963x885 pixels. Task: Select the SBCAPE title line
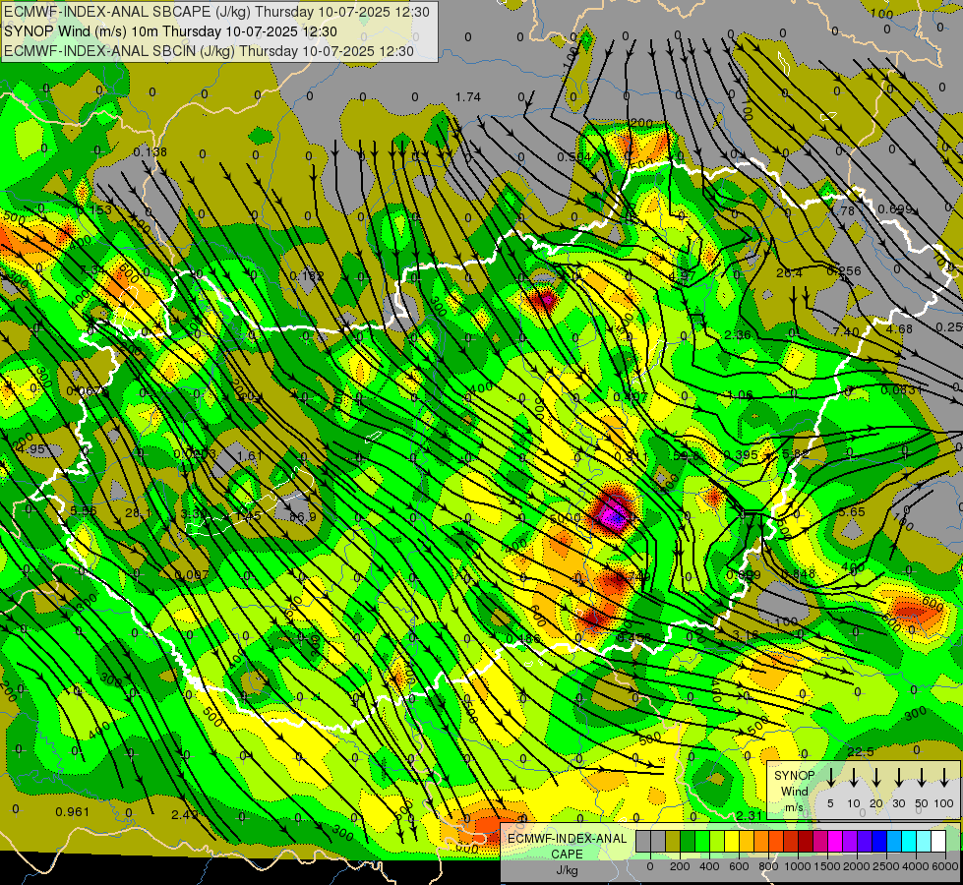pos(216,12)
